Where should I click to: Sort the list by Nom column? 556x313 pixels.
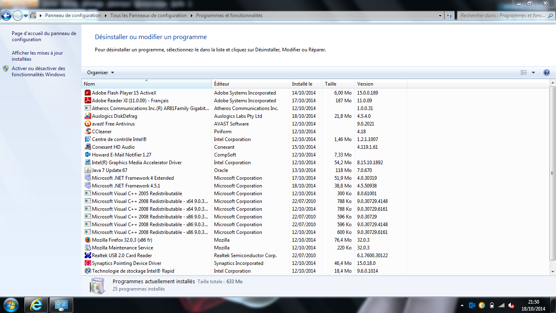(147, 84)
